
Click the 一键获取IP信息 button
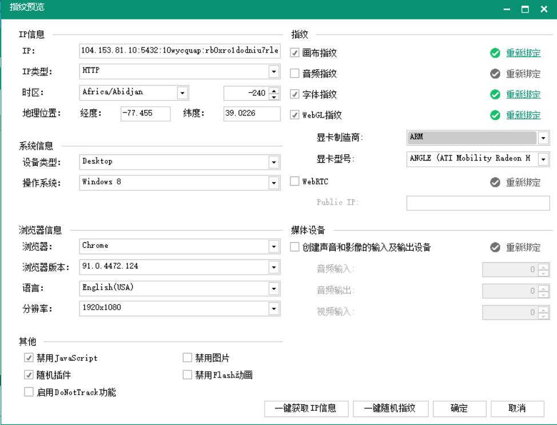point(305,408)
